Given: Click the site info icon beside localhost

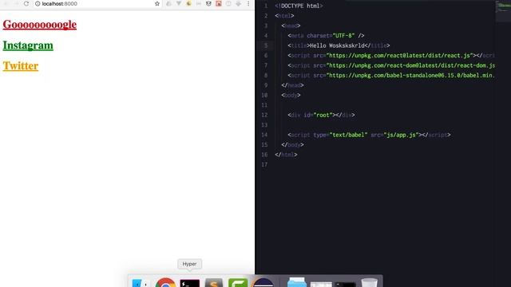Looking at the screenshot, I should (x=38, y=3).
